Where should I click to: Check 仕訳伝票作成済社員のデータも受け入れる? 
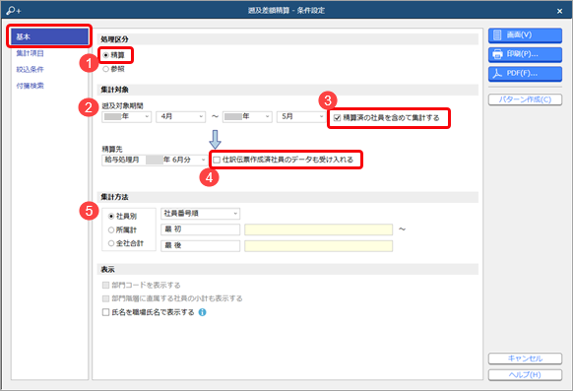(x=217, y=160)
